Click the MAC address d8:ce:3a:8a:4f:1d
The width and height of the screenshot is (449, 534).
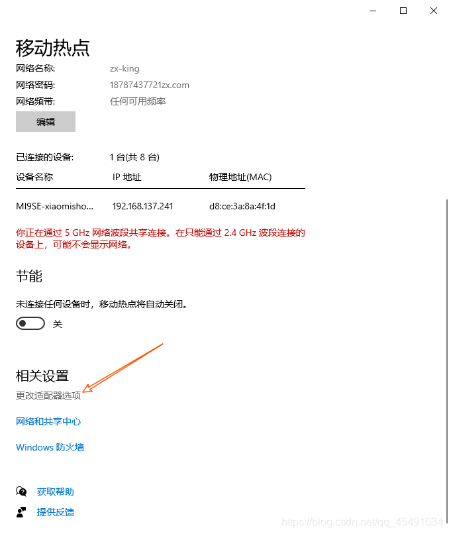click(242, 207)
